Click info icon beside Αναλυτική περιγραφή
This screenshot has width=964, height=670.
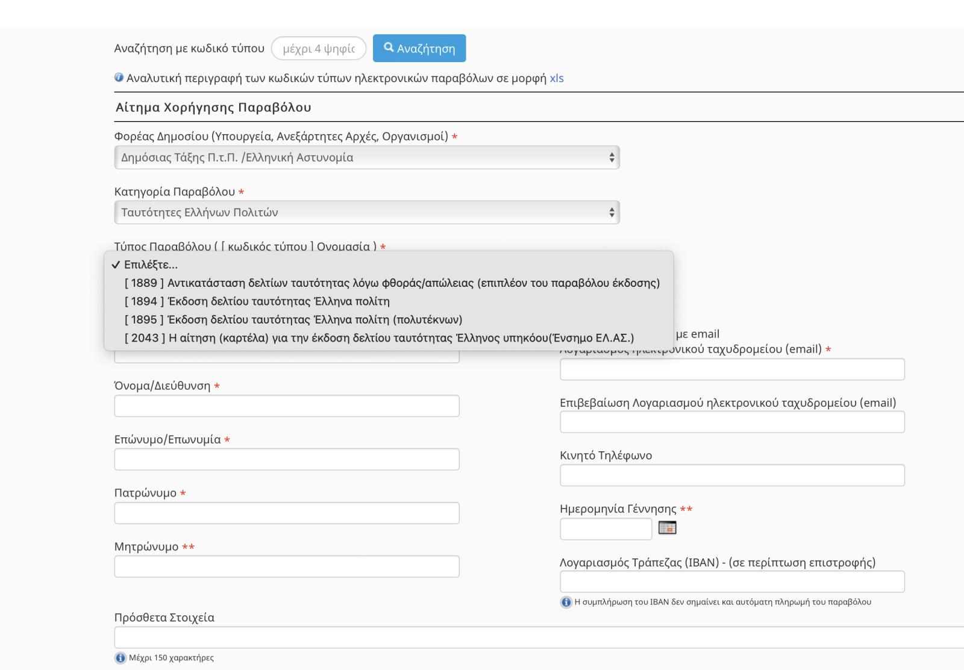(119, 78)
